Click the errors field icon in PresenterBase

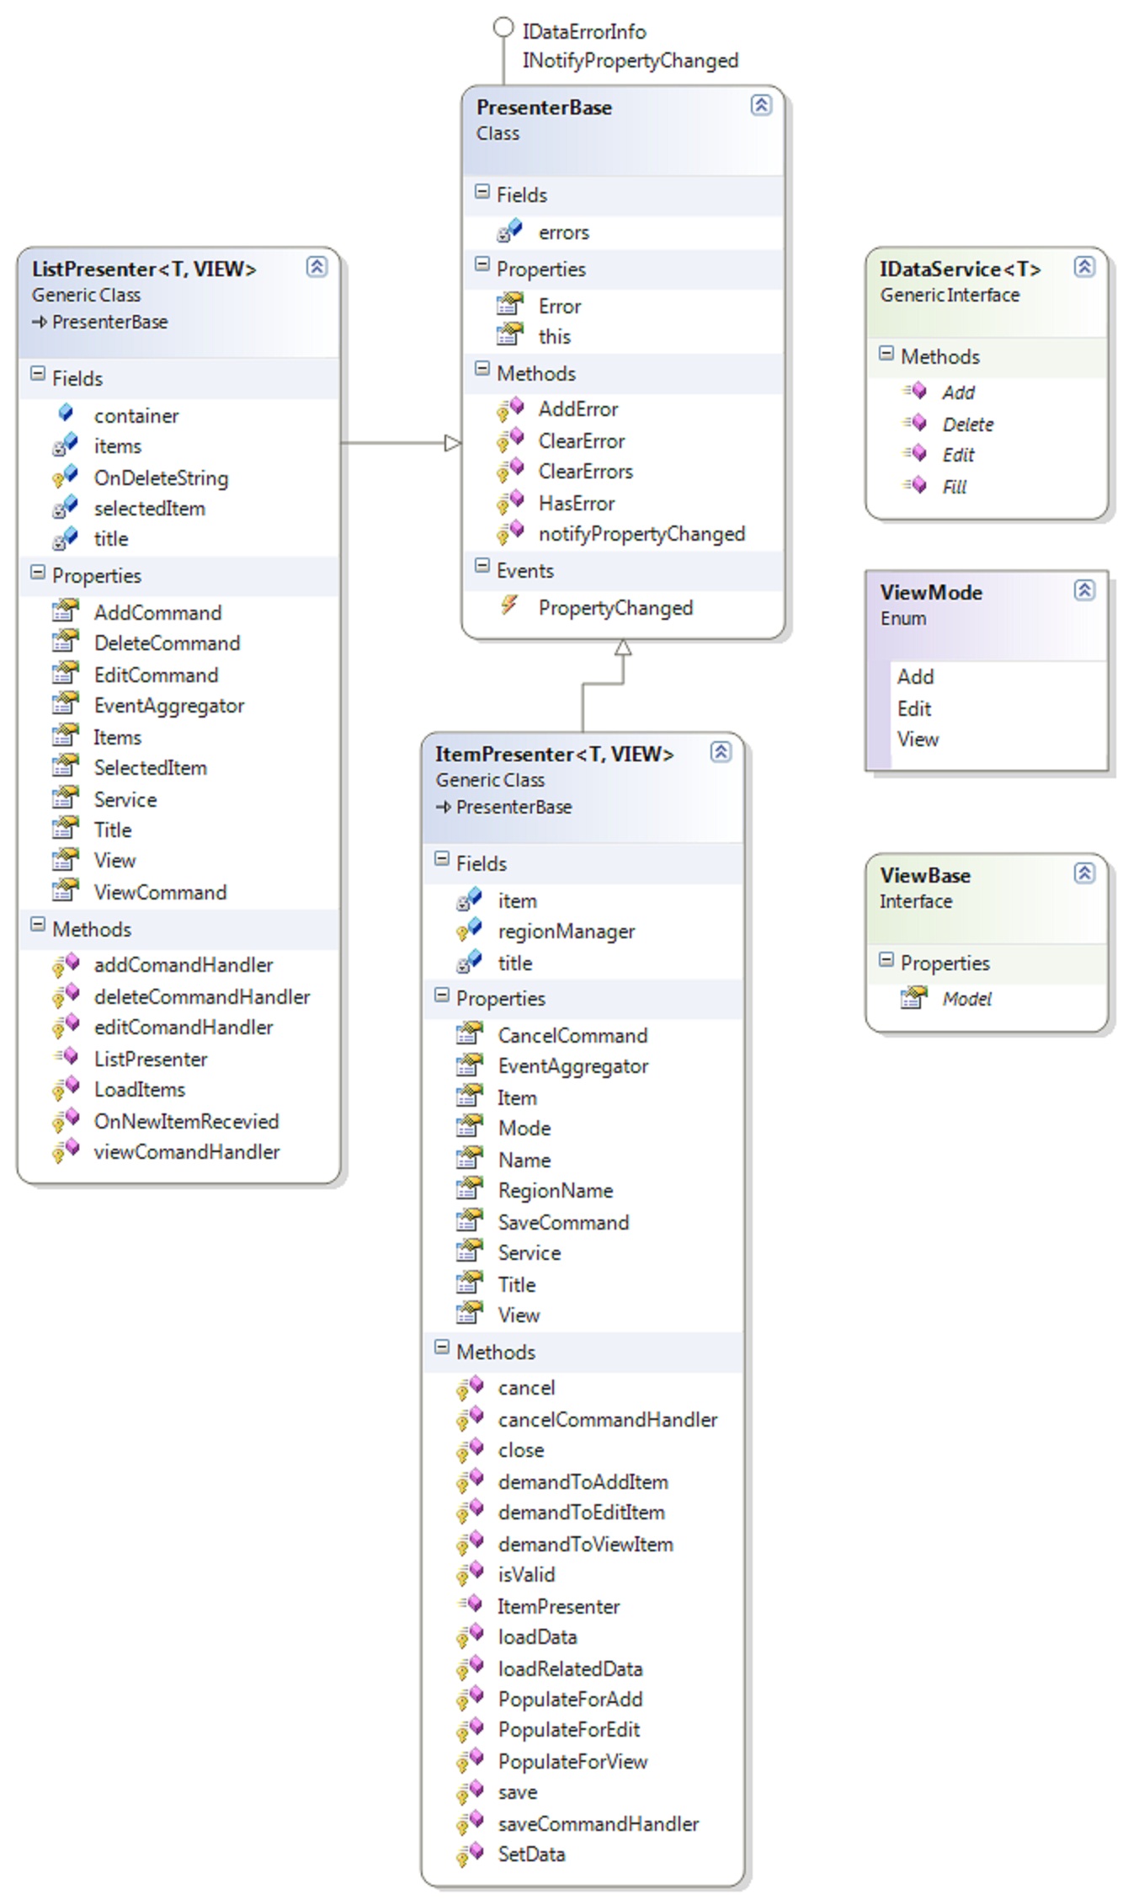tap(509, 231)
